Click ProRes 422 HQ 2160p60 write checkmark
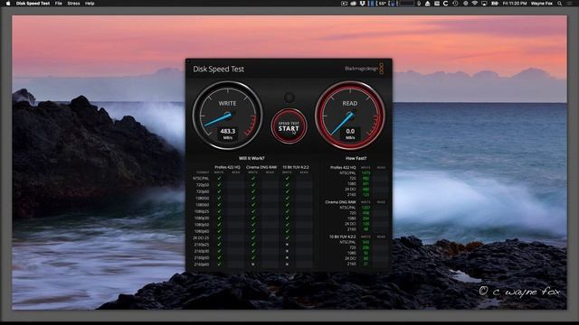This screenshot has width=579, height=325. (219, 265)
